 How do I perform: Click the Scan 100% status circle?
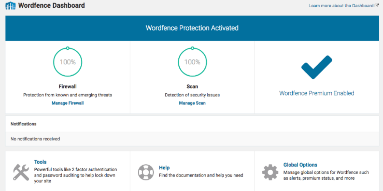(192, 62)
